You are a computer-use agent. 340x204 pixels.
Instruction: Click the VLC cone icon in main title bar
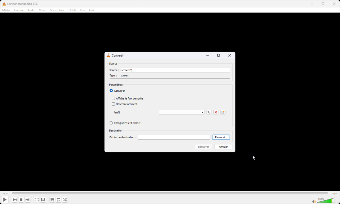[4, 4]
